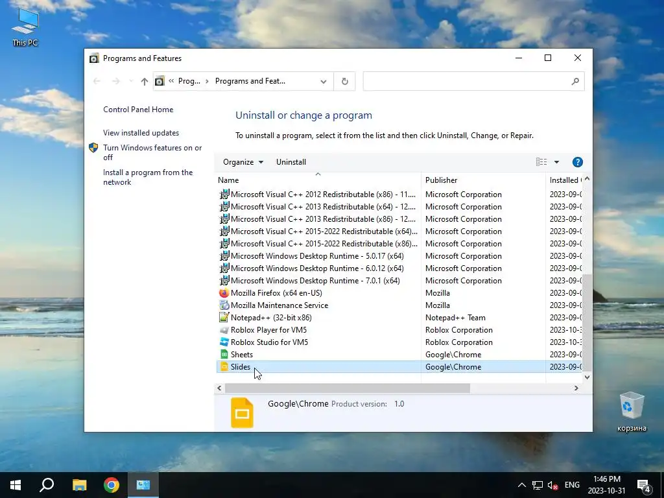Launch Google Chrome from the taskbar
Image resolution: width=664 pixels, height=498 pixels.
click(112, 485)
